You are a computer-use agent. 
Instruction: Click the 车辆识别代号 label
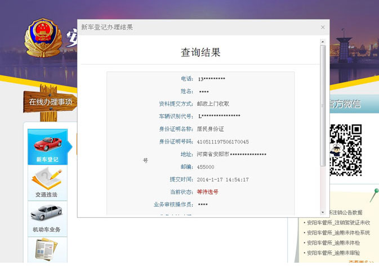(176, 116)
